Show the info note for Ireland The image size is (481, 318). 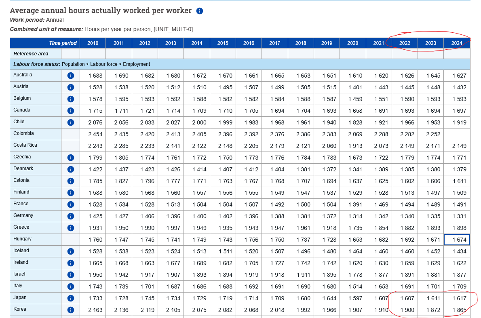[x=71, y=263]
